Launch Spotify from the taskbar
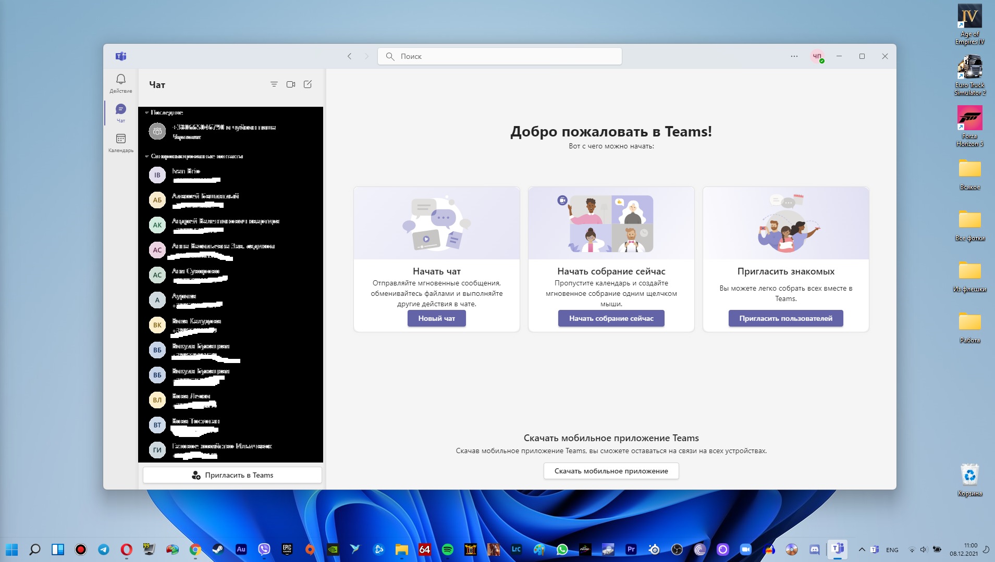The image size is (995, 562). [x=448, y=549]
